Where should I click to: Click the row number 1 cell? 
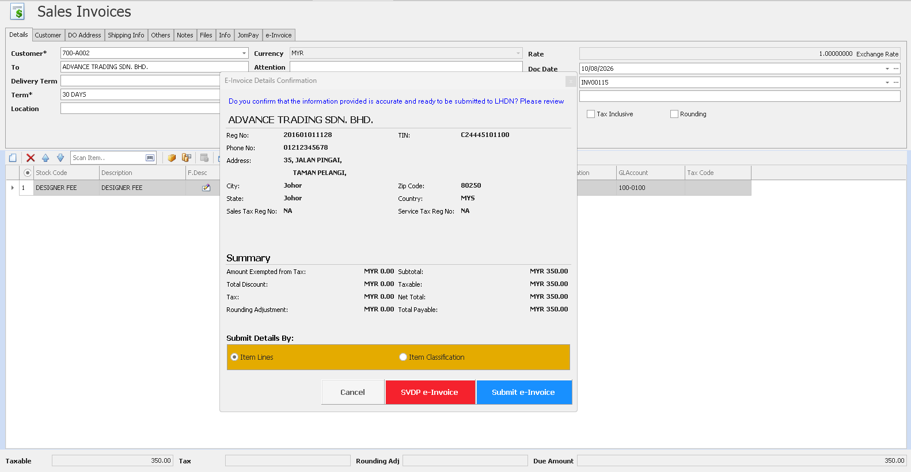(26, 188)
